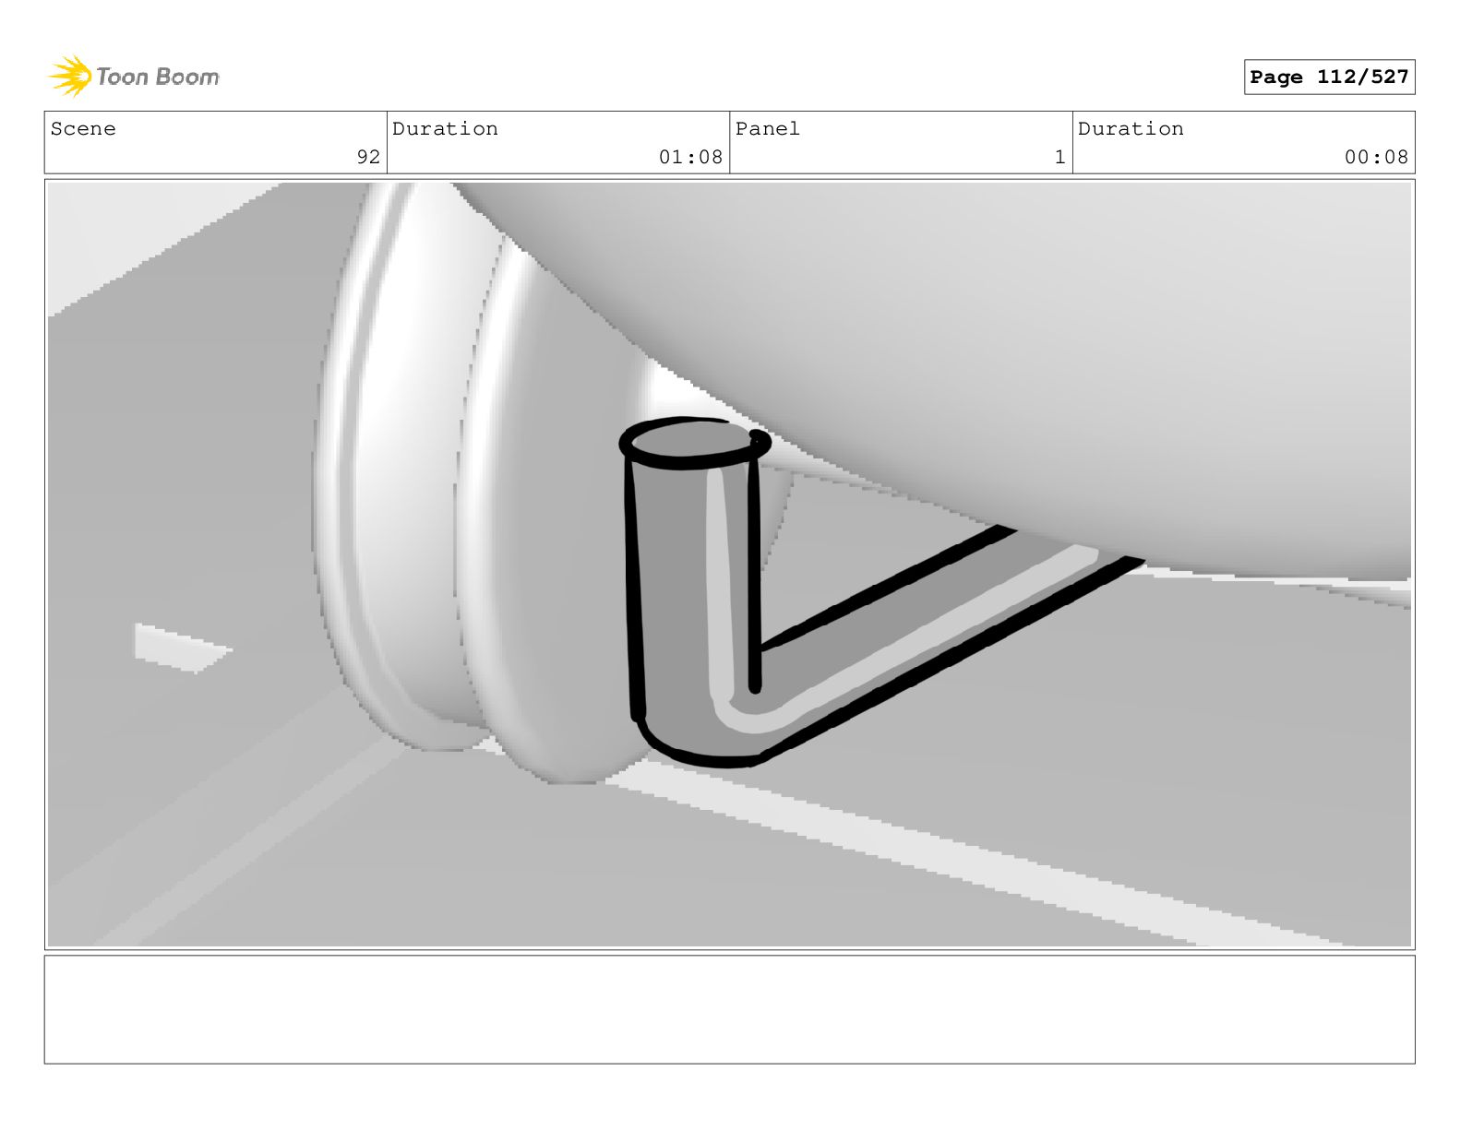Click the scene duration value 01:08
The width and height of the screenshot is (1460, 1130).
coord(690,157)
